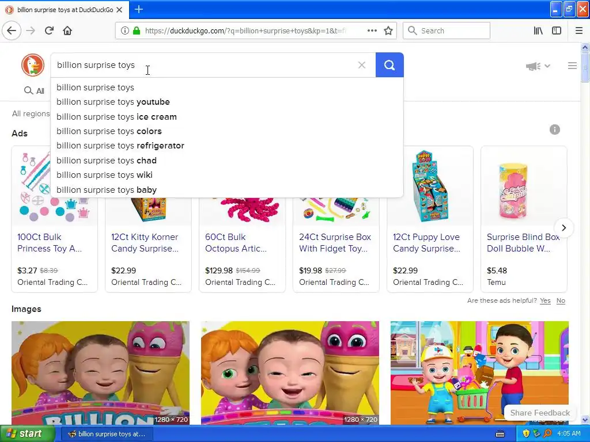The width and height of the screenshot is (590, 442).
Task: Choose suggestion 'billion surprise toys youtube'
Action: [227, 102]
